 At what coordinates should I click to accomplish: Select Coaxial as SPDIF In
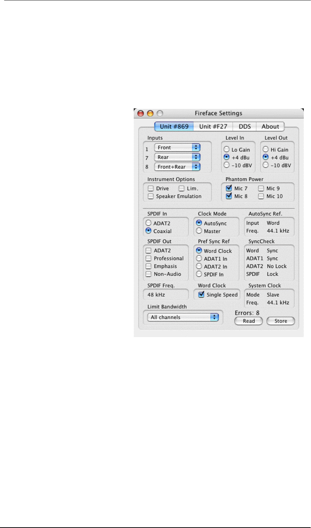[x=148, y=231]
